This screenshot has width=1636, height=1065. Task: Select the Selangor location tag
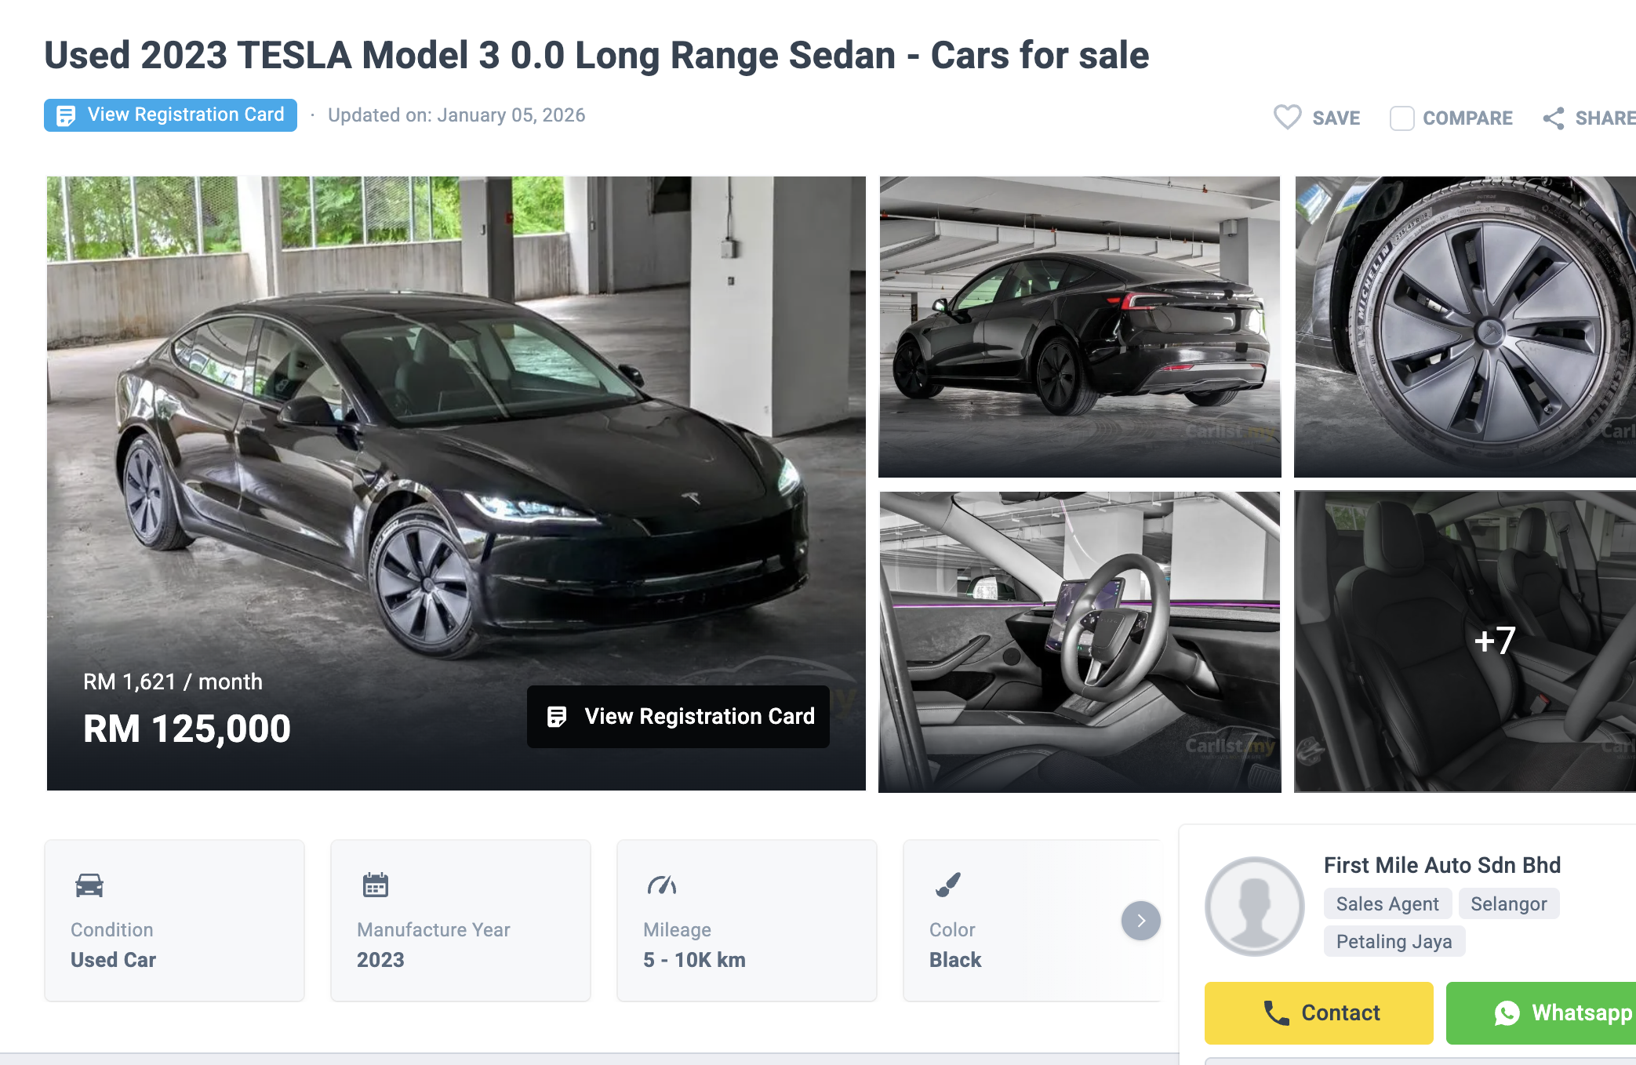tap(1509, 903)
